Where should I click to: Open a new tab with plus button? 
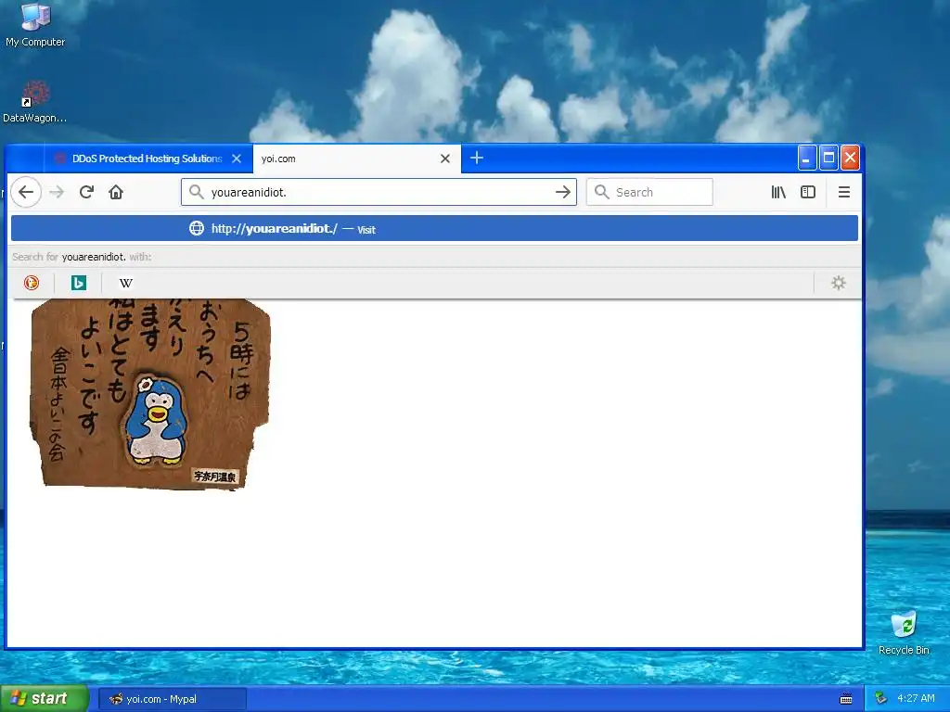coord(477,158)
